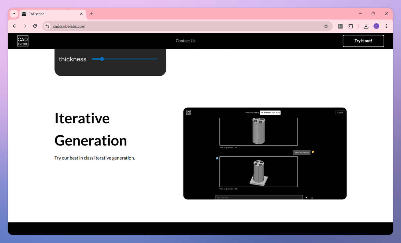Image resolution: width=401 pixels, height=243 pixels.
Task: Click the Logout button in the demo
Action: (340, 113)
